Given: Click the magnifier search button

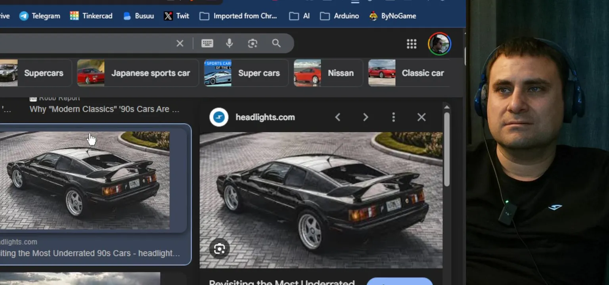Looking at the screenshot, I should (x=276, y=43).
